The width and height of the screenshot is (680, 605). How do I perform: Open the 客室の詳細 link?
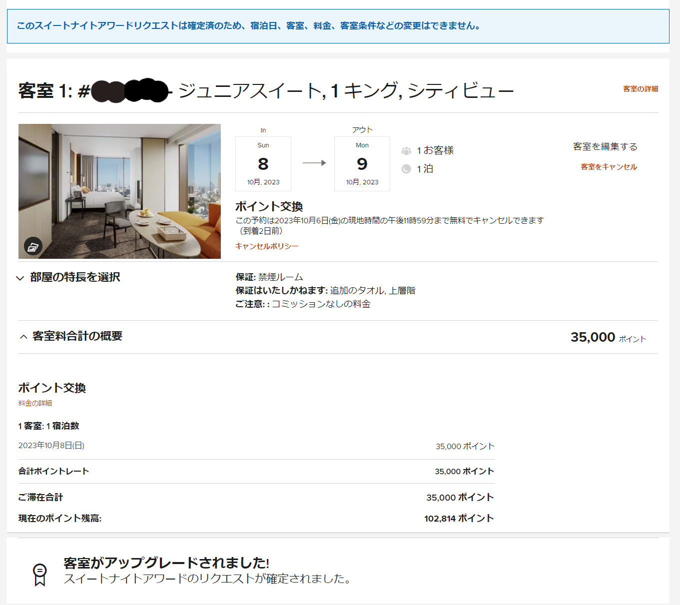(x=640, y=89)
